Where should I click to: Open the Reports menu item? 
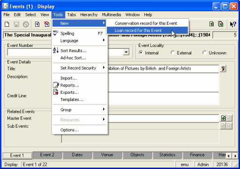click(x=80, y=85)
